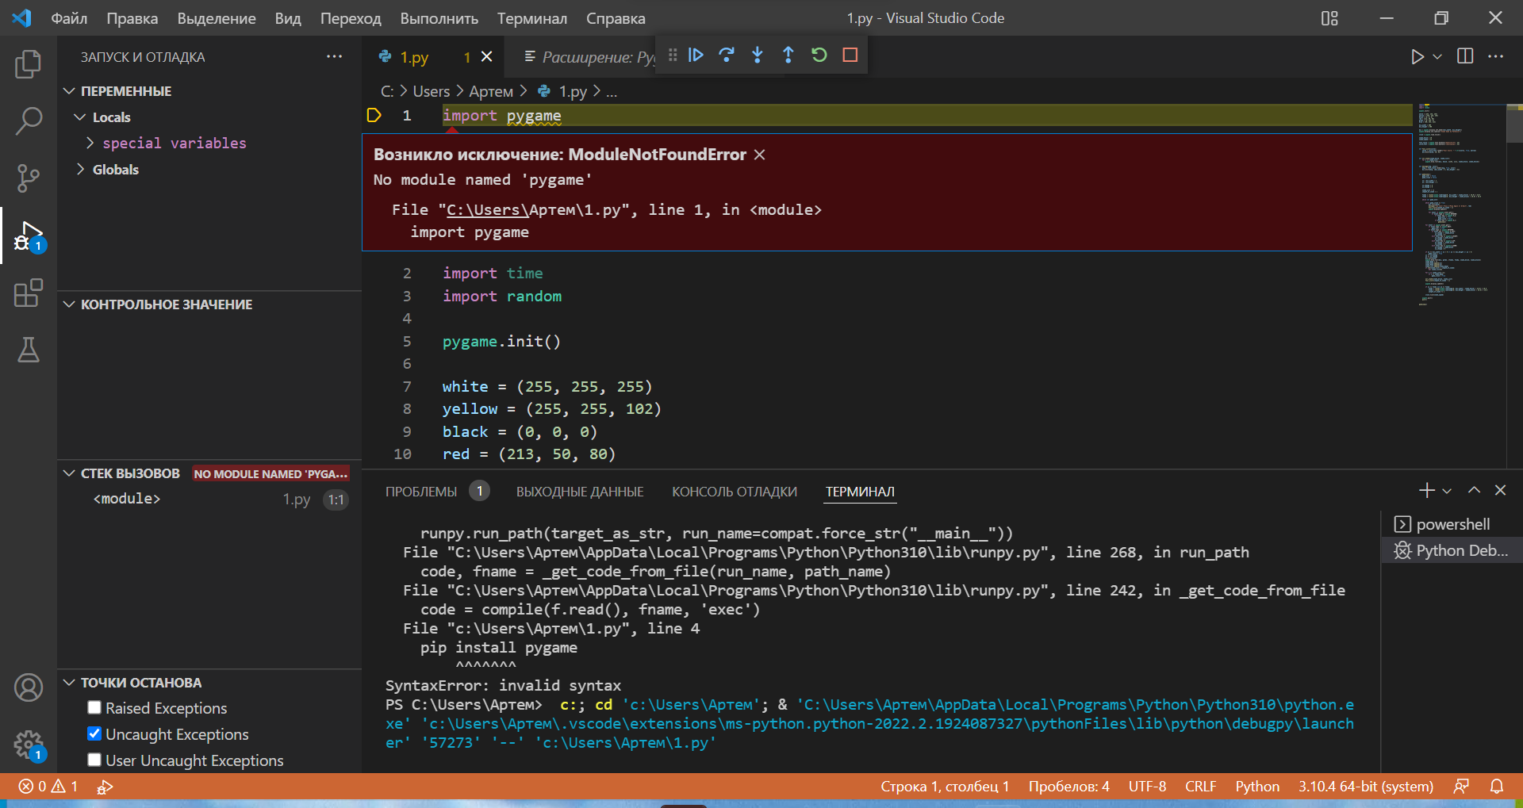Step out in debug toolbar
Screen dimensions: 1523x808
[788, 55]
